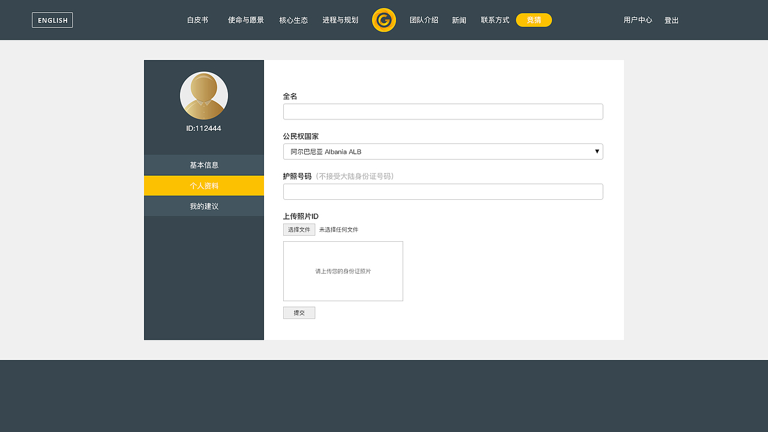
Task: Focus the 全名 input field
Action: click(x=443, y=112)
